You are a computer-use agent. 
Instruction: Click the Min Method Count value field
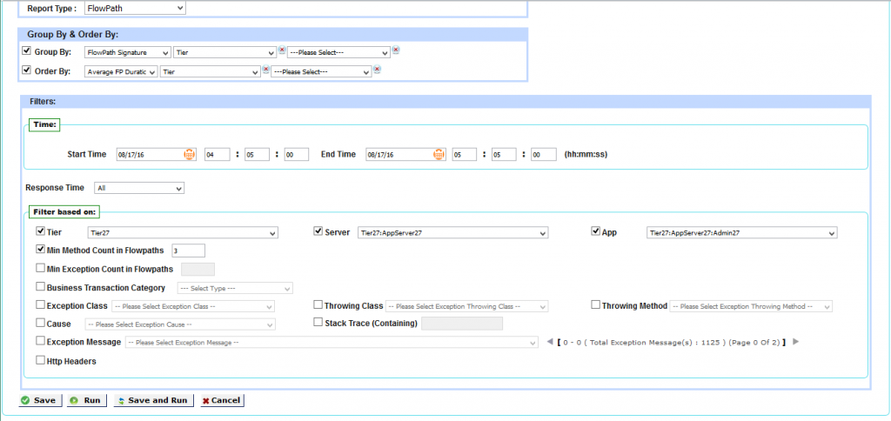point(188,251)
